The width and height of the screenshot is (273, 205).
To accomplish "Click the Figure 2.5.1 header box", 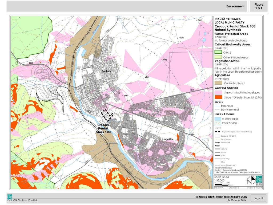I will (259, 6).
